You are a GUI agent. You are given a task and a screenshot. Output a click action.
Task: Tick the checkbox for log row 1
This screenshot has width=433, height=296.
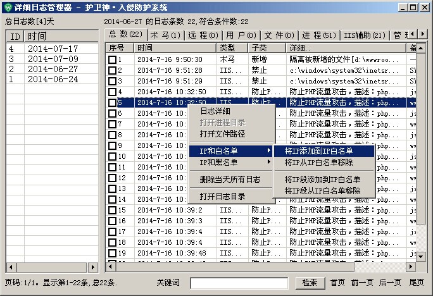(x=112, y=59)
